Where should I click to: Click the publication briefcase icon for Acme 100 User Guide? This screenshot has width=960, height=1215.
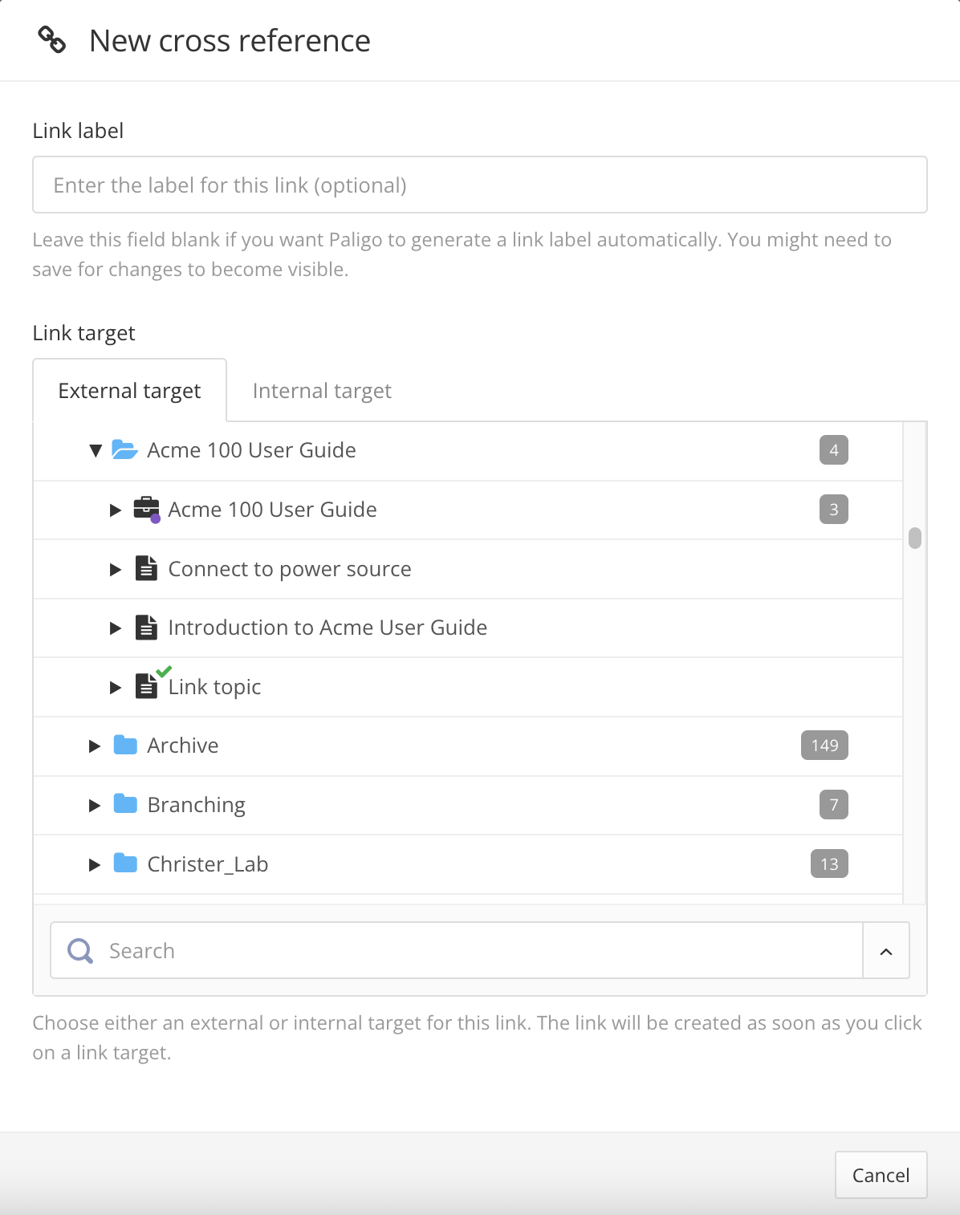[147, 509]
